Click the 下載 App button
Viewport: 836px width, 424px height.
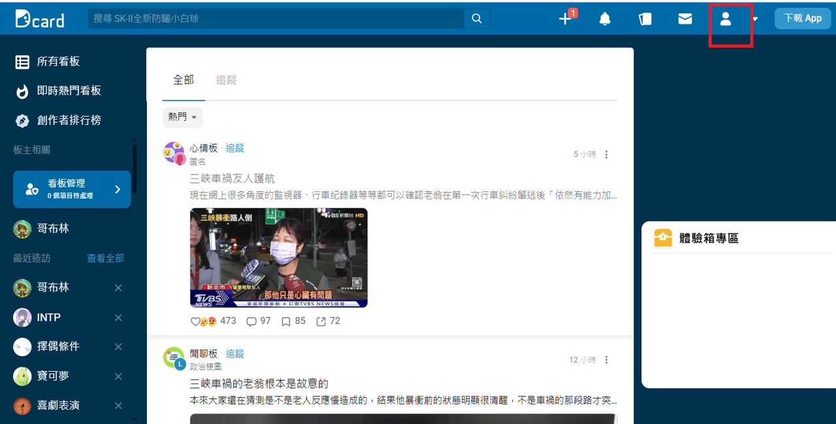(803, 18)
